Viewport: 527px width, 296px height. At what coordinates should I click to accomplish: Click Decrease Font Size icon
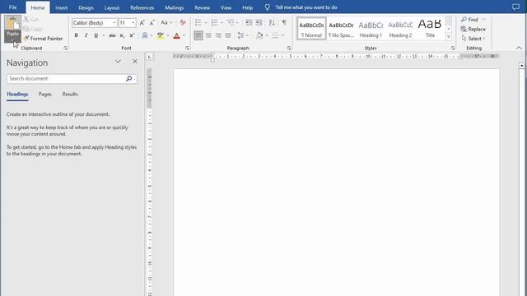[152, 23]
